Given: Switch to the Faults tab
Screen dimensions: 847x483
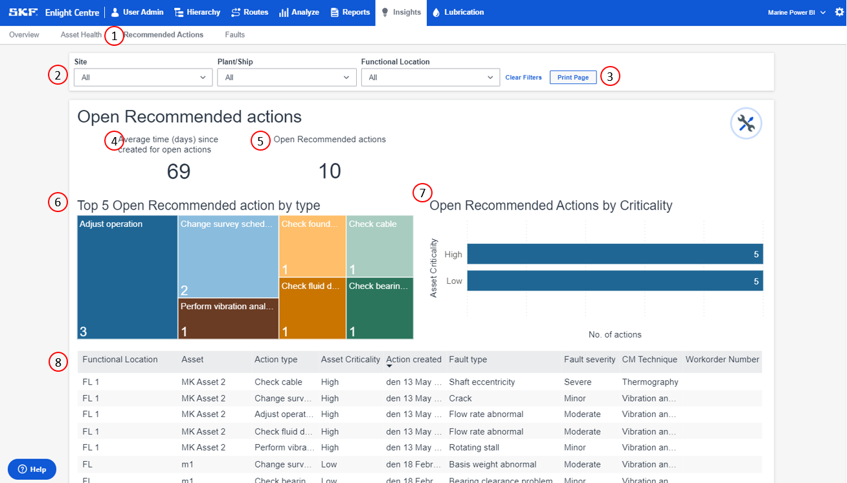Looking at the screenshot, I should pyautogui.click(x=234, y=34).
